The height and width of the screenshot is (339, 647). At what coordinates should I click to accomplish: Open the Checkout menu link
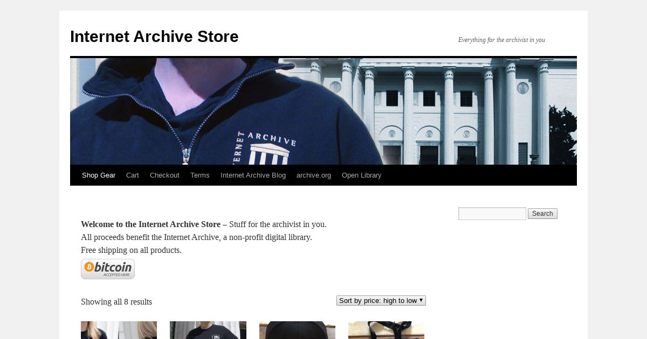(x=164, y=175)
